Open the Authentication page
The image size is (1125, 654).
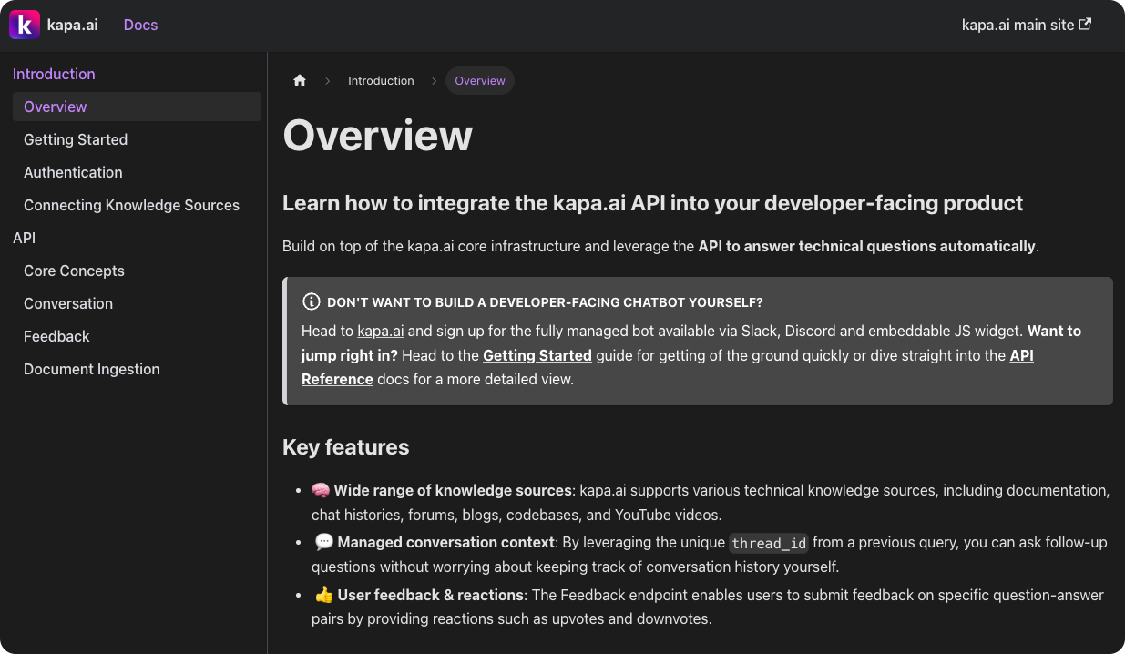(73, 172)
